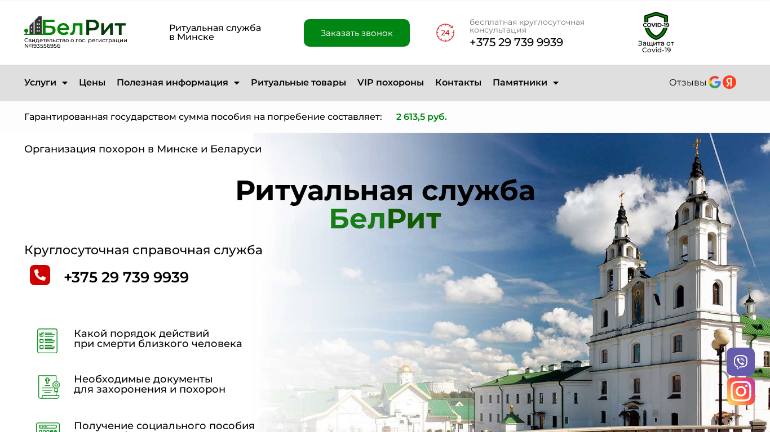Go to the Цены page
This screenshot has width=770, height=432.
92,83
